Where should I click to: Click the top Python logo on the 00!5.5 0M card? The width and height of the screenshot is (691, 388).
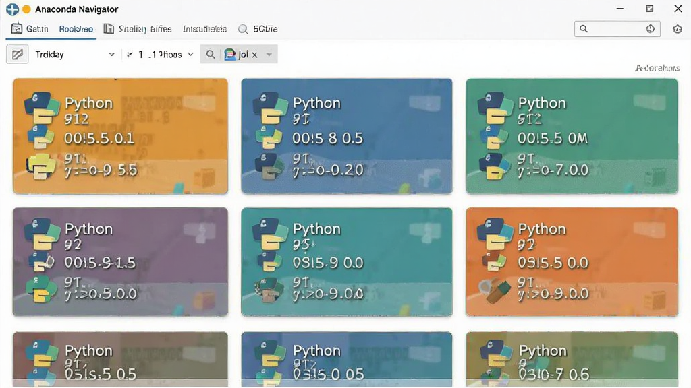click(495, 108)
